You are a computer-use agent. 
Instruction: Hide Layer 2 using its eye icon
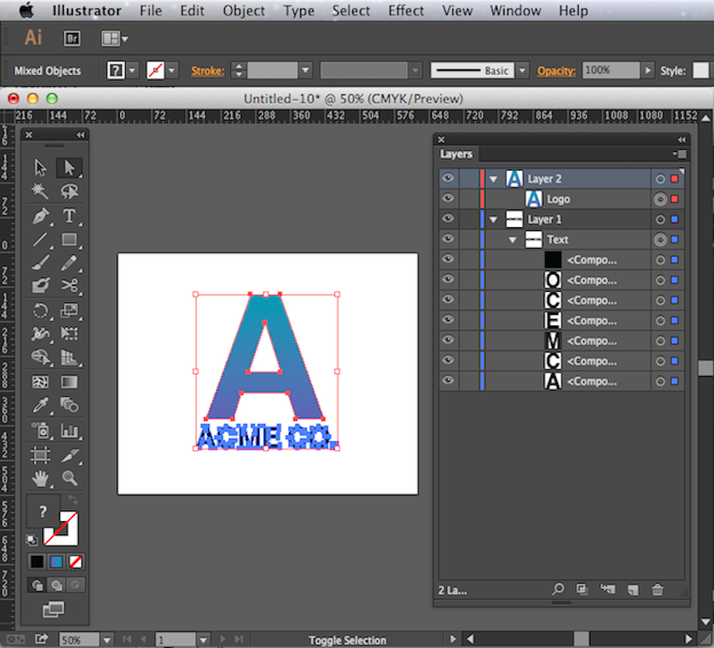click(x=448, y=178)
